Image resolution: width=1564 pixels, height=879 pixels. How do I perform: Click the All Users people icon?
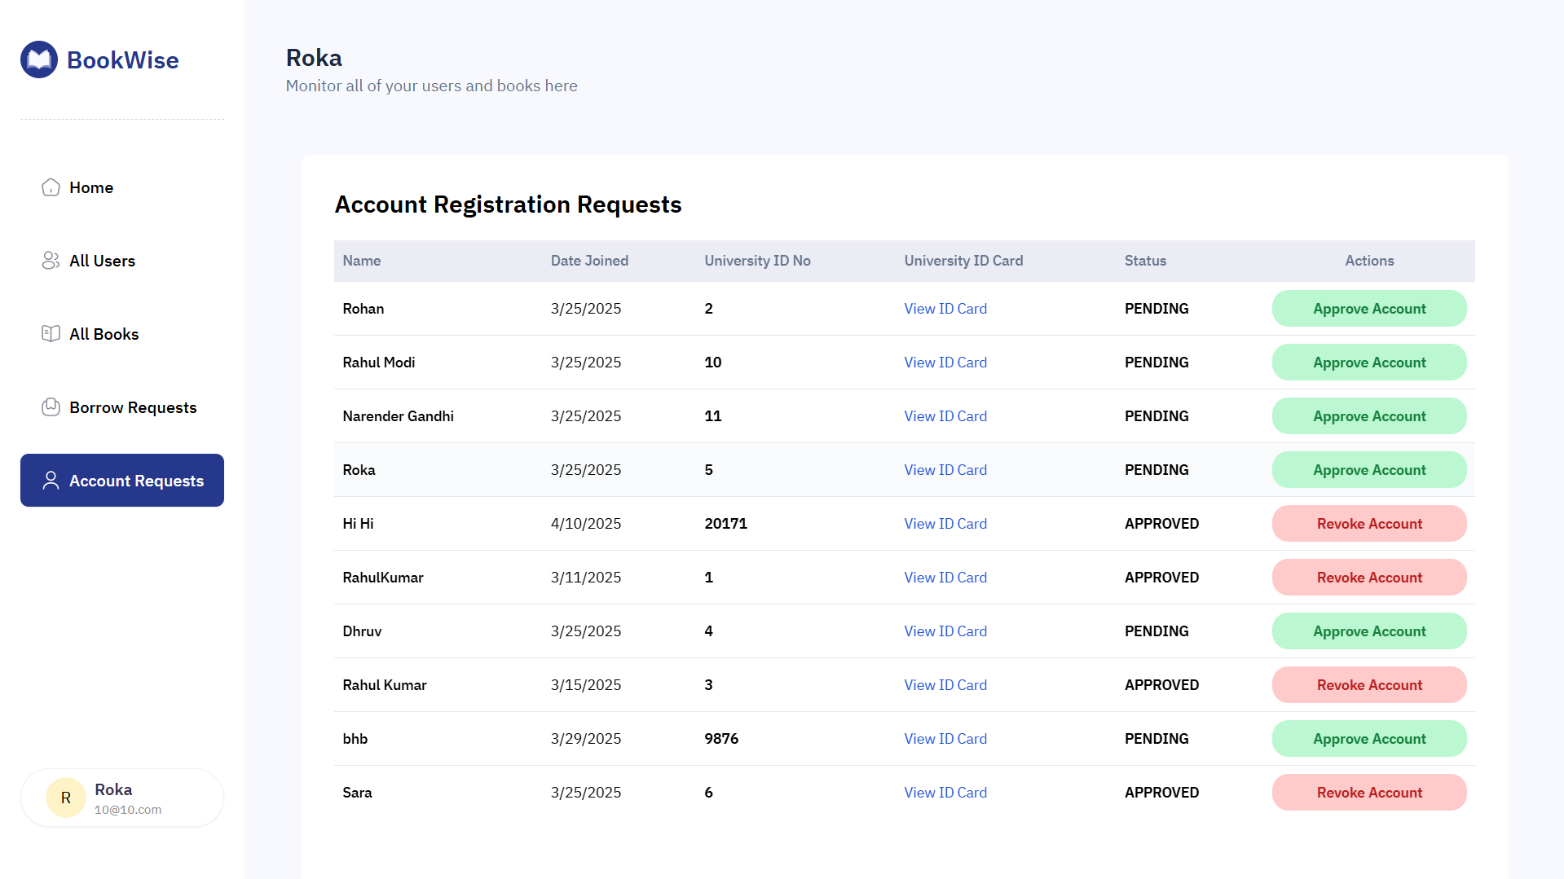[x=51, y=261]
